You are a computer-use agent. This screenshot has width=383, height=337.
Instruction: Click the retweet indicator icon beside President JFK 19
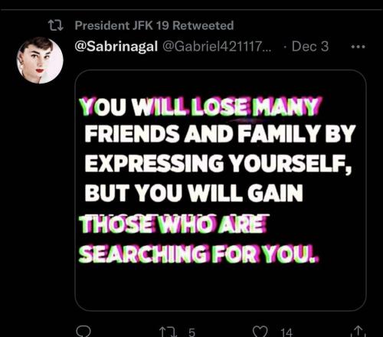56,25
